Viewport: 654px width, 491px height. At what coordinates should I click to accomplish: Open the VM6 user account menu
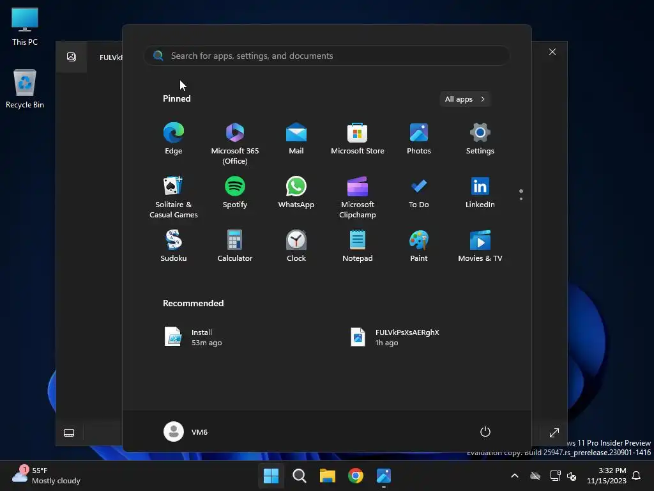(186, 432)
